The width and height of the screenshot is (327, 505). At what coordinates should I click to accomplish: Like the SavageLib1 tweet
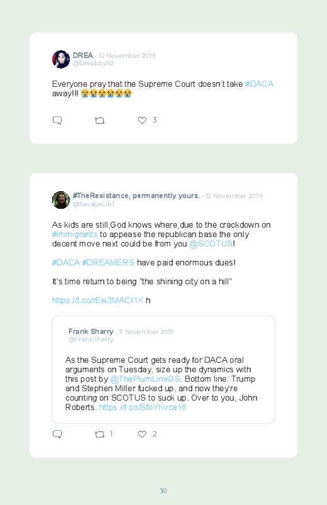click(x=142, y=434)
